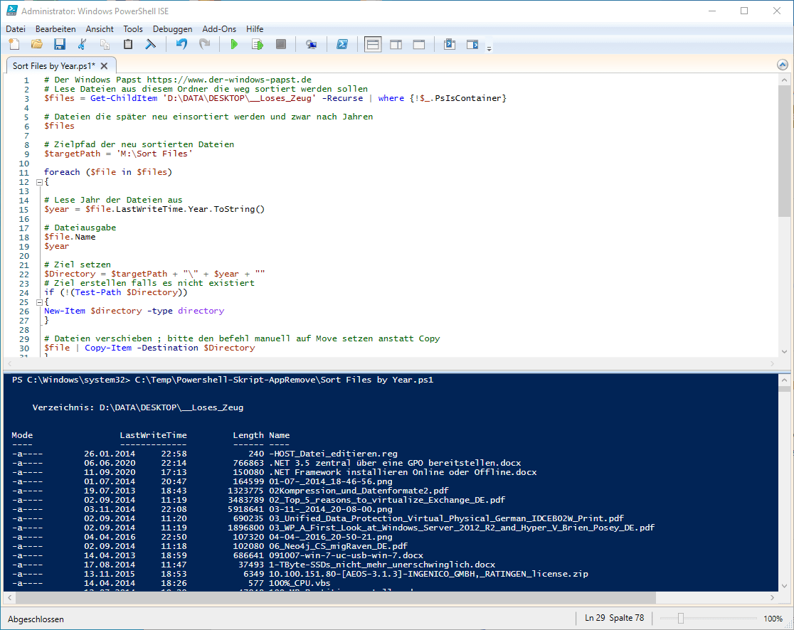This screenshot has width=794, height=630.
Task: Click the Undo arrow icon
Action: 181,45
